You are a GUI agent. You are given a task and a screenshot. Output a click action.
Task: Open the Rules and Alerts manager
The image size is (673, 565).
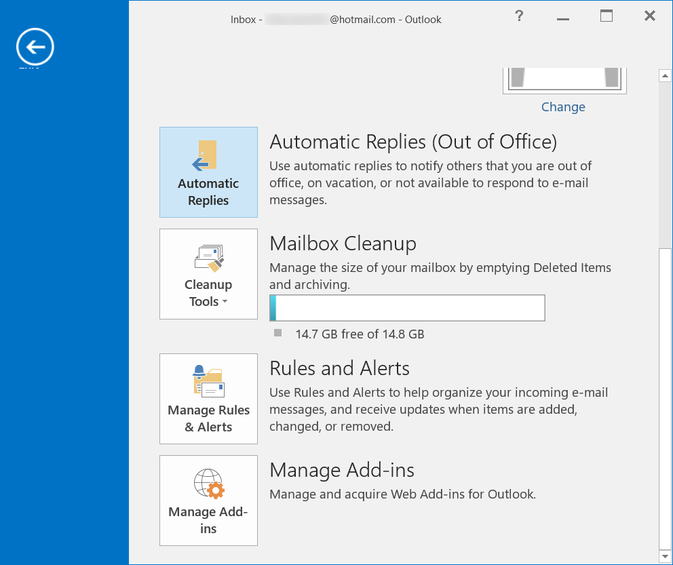point(208,398)
